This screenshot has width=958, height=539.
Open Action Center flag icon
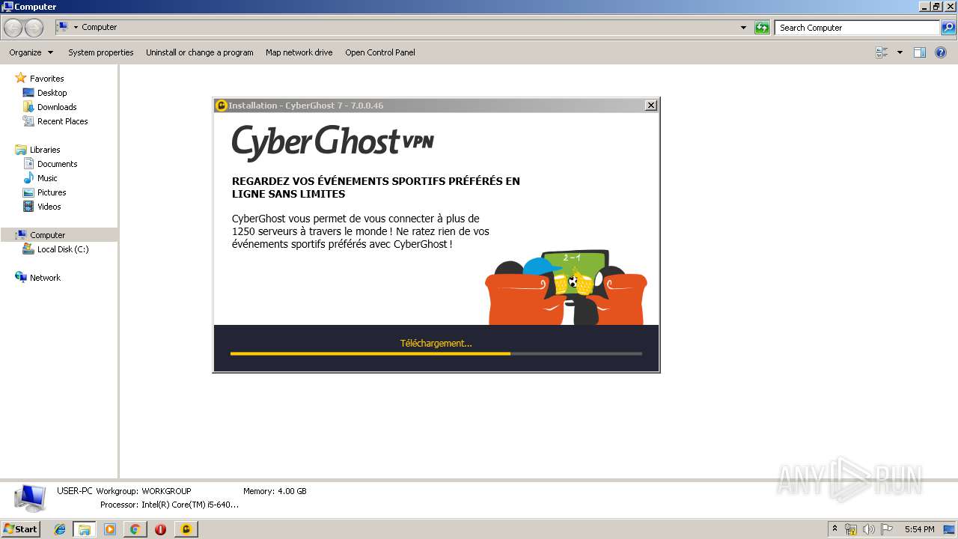tap(887, 529)
